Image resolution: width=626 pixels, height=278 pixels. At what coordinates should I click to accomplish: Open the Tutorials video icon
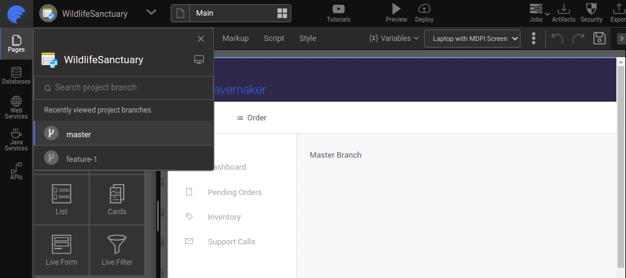click(x=338, y=9)
